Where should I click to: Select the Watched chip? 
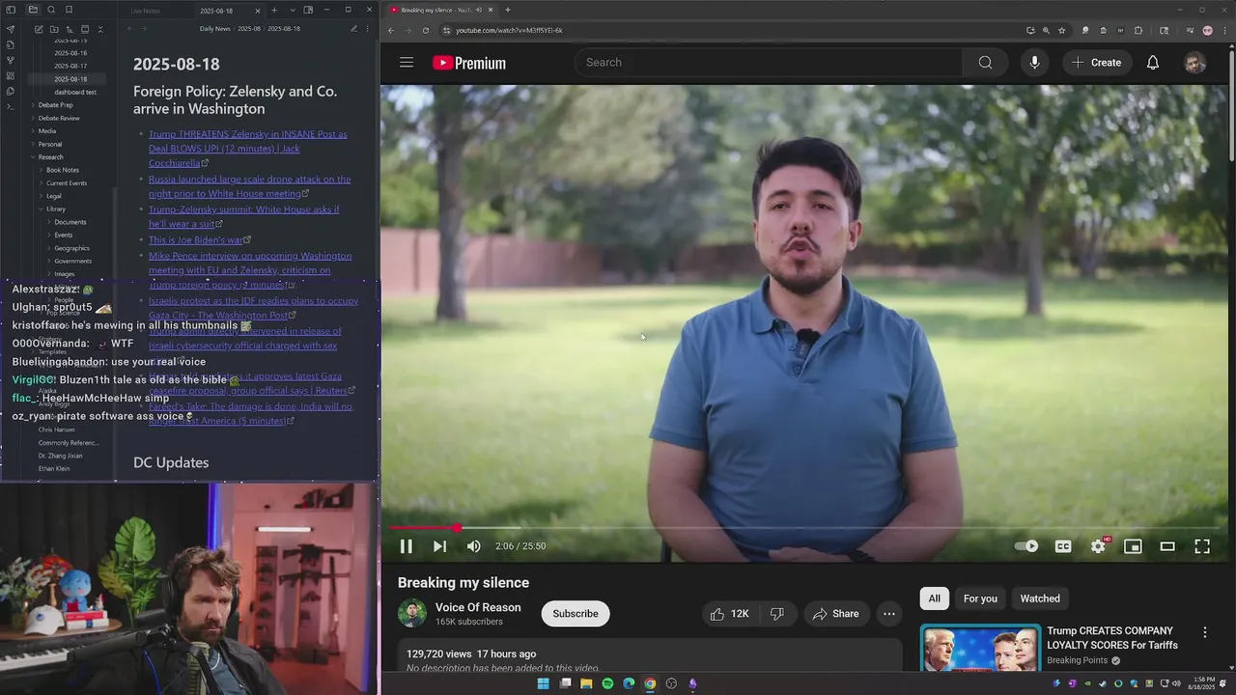pyautogui.click(x=1040, y=598)
